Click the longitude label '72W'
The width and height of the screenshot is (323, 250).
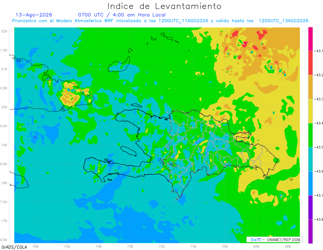tap(161, 246)
